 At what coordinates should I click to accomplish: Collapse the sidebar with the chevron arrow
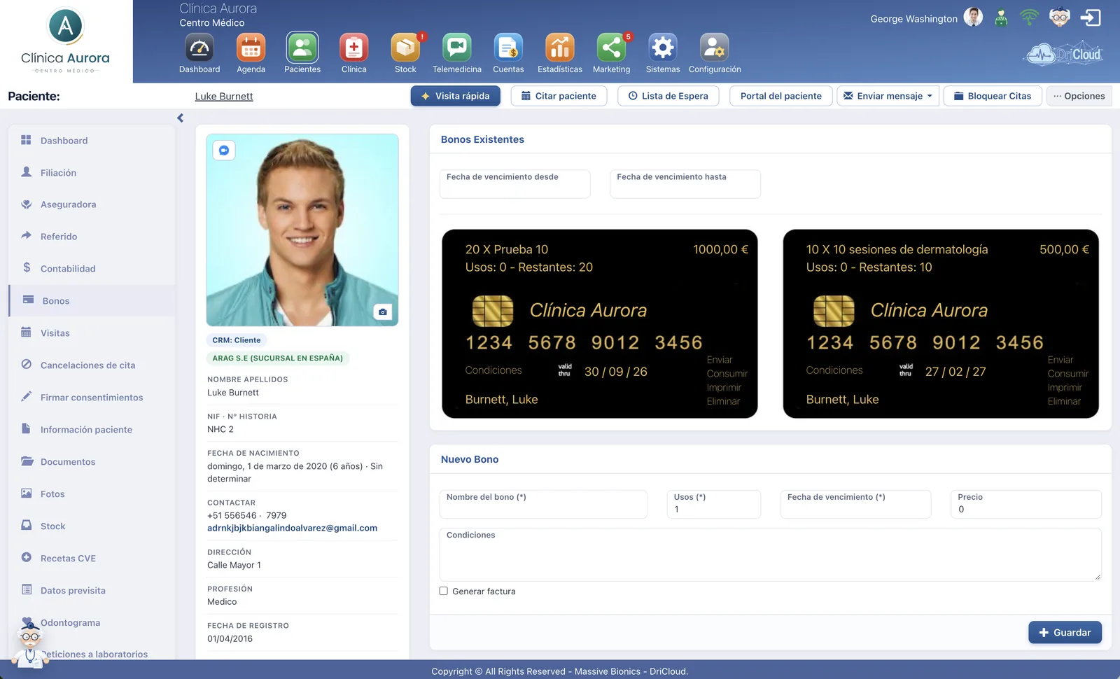coord(180,118)
